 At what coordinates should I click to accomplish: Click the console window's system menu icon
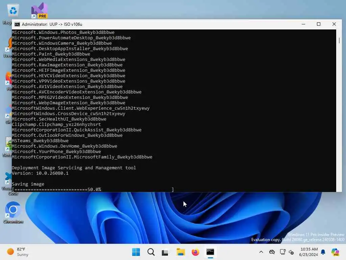click(x=17, y=24)
